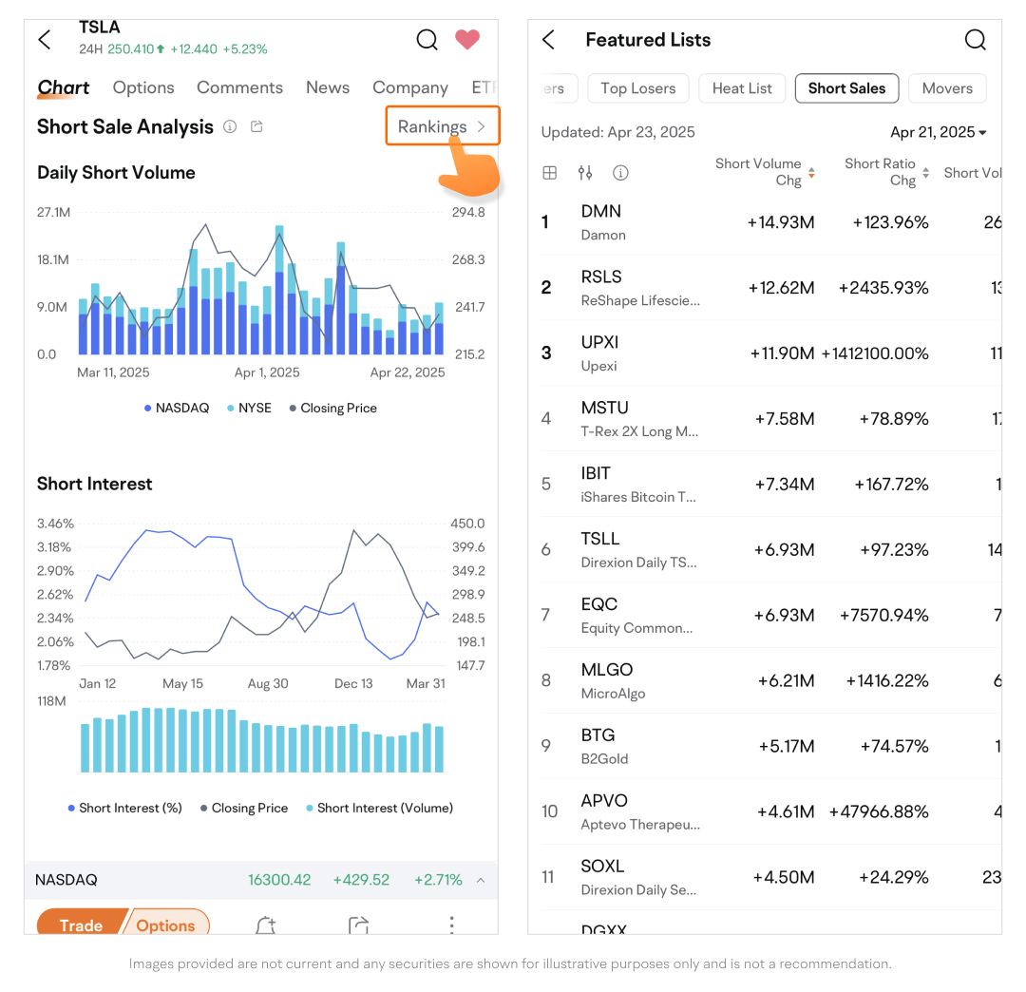Switch to the Comments tab
1026x992 pixels.
pyautogui.click(x=239, y=87)
